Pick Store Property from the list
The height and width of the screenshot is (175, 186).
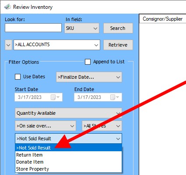tap(68, 169)
